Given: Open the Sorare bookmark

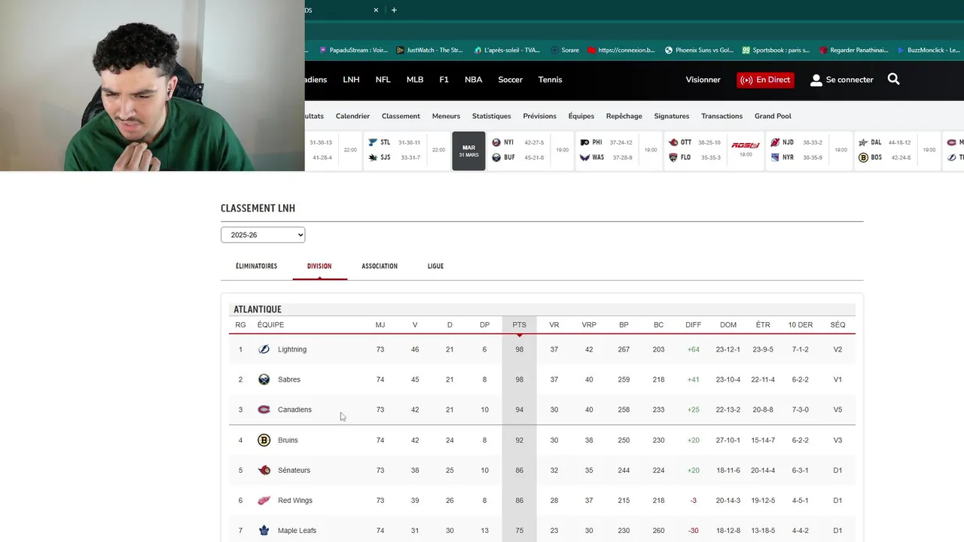Looking at the screenshot, I should 565,50.
